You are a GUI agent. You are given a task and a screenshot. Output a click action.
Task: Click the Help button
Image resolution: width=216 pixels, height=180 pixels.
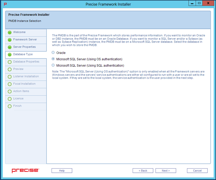pyautogui.click(x=62, y=171)
